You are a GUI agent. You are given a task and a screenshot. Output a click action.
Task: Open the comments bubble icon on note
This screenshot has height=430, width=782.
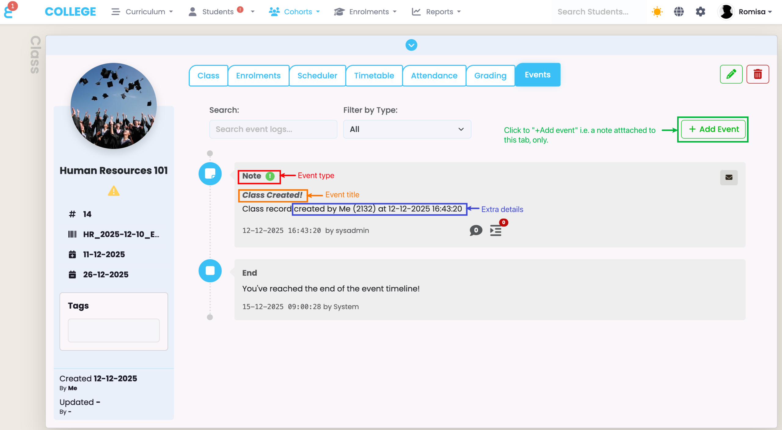pyautogui.click(x=476, y=231)
